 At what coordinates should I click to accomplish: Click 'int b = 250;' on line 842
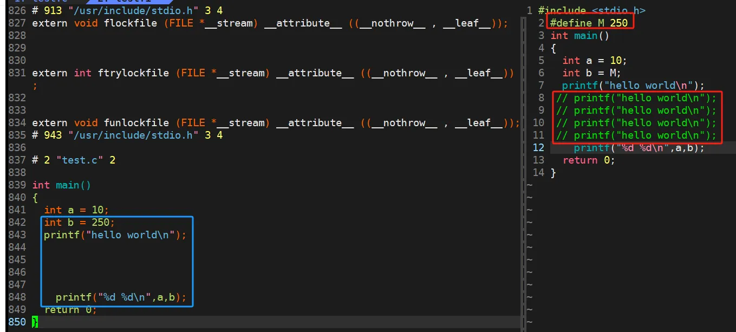tap(80, 223)
